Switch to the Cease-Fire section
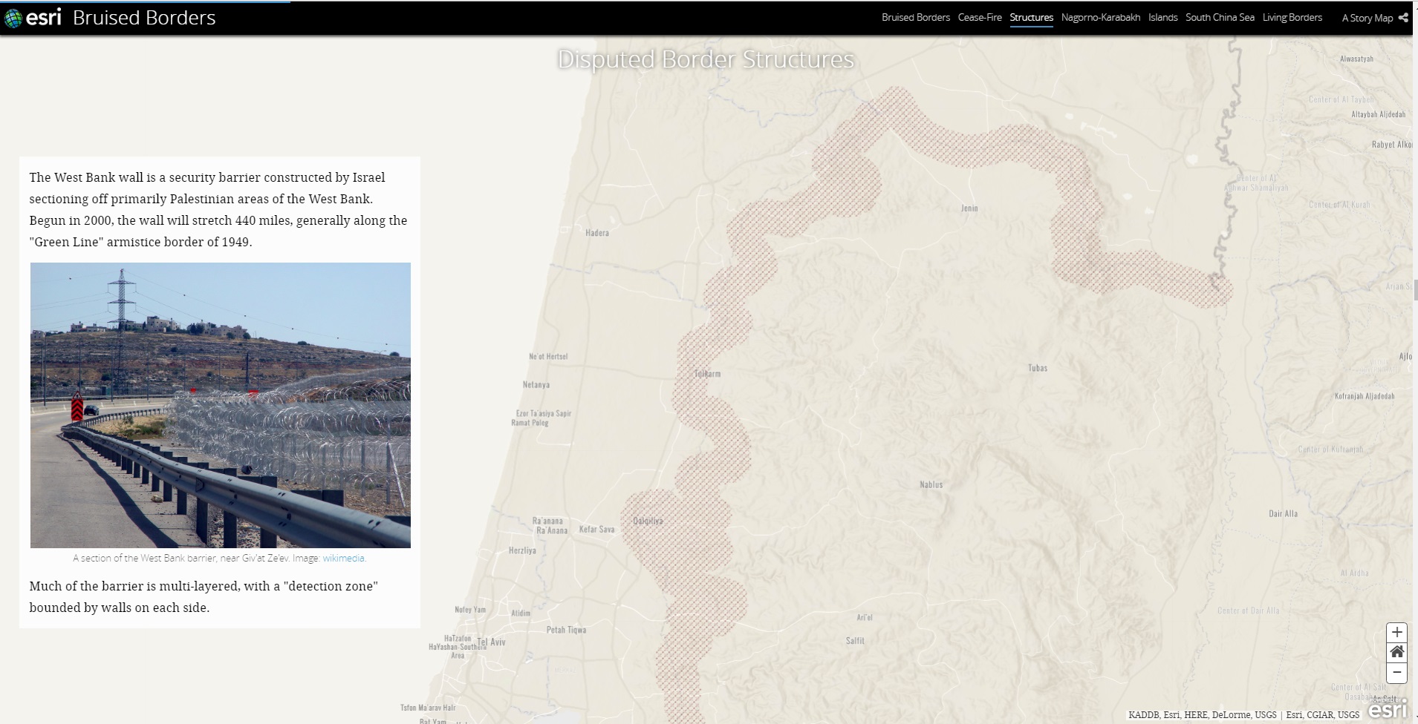The width and height of the screenshot is (1418, 724). 980,18
